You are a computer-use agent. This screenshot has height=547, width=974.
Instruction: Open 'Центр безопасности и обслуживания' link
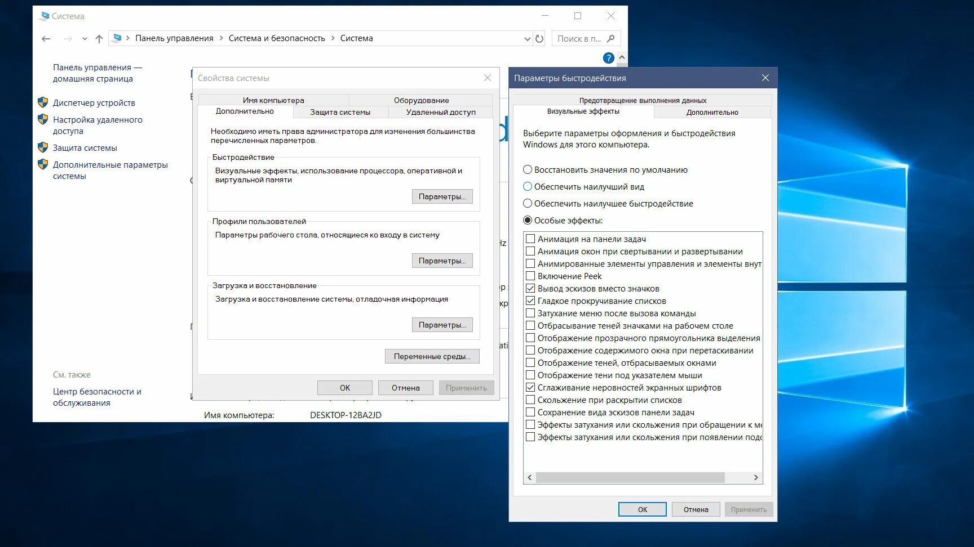click(97, 397)
